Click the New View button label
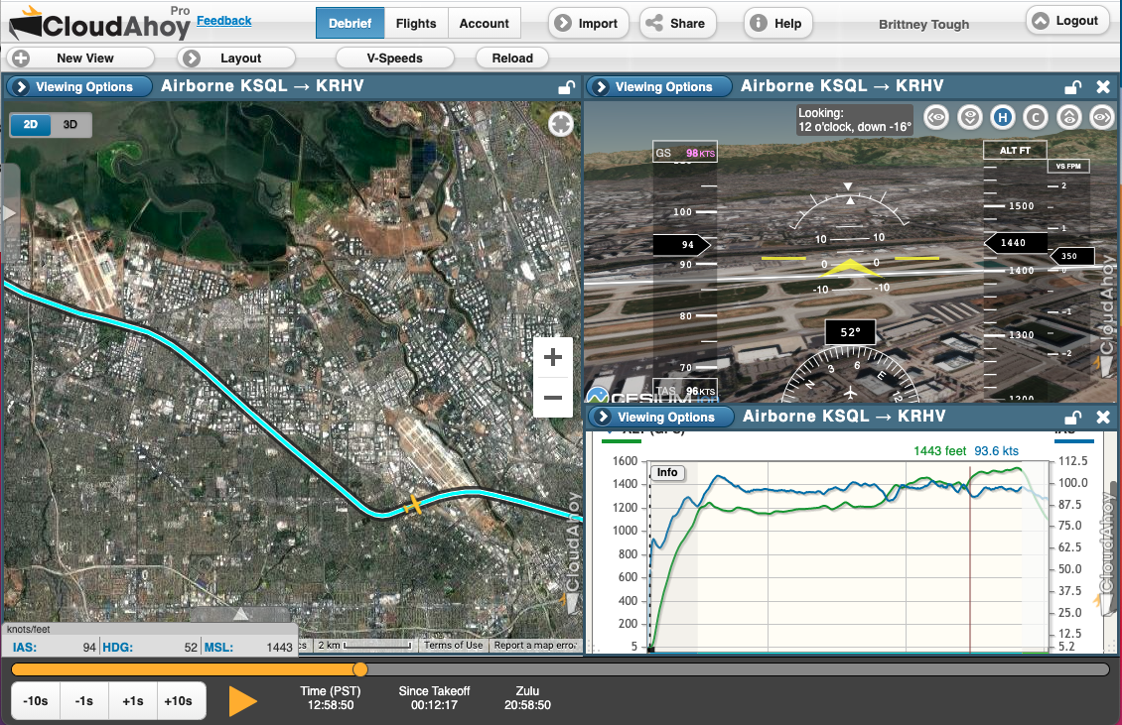 (85, 59)
